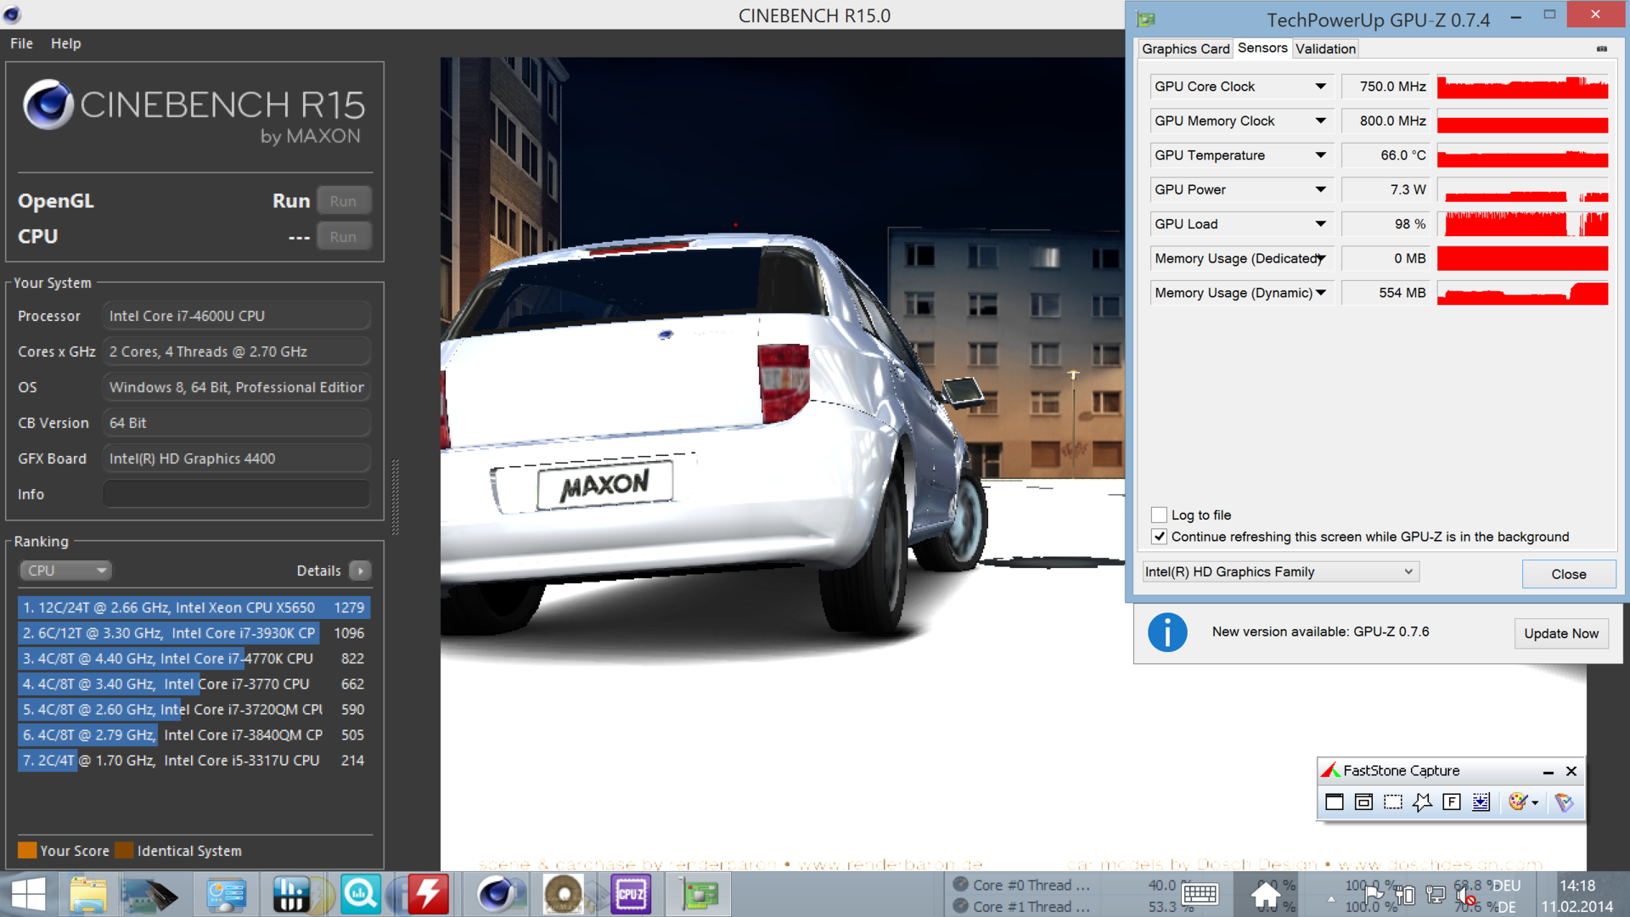1630x917 pixels.
Task: Click the Info input field
Action: [237, 494]
